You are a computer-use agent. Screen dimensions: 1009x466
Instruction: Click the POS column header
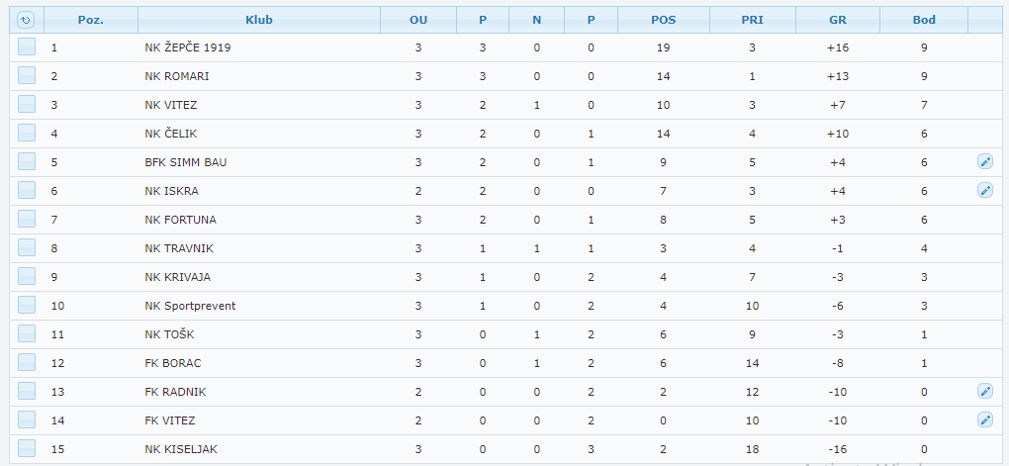[x=664, y=20]
